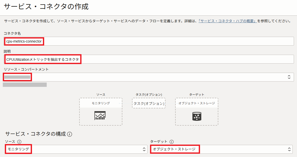This screenshot has width=297, height=157.
Task: Click the サービス・コネクタの構成 section heading
Action: click(35, 134)
